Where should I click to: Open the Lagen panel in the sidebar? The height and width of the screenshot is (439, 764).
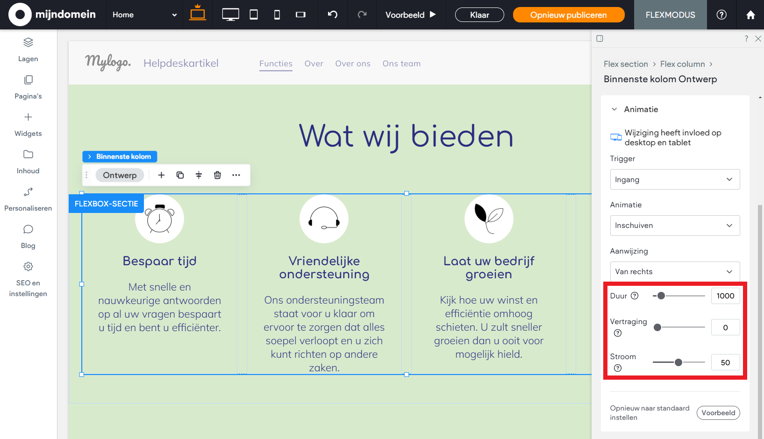point(28,49)
